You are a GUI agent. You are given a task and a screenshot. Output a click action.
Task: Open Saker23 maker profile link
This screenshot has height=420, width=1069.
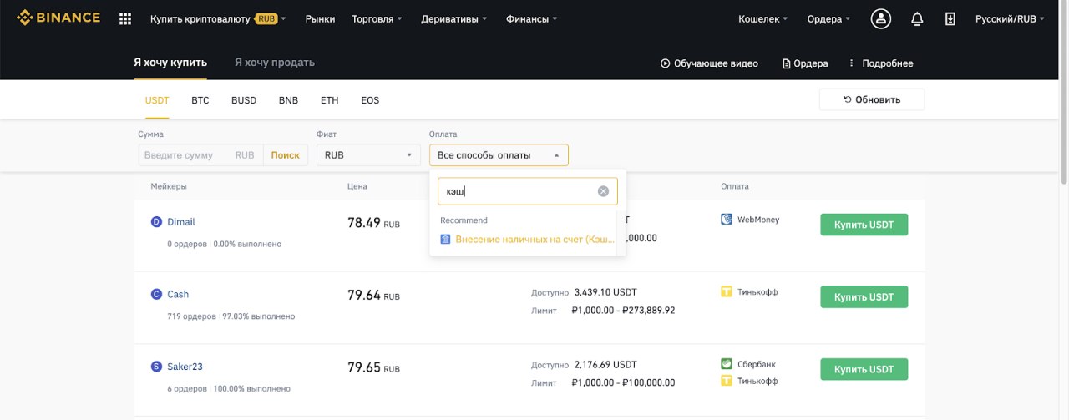(185, 367)
